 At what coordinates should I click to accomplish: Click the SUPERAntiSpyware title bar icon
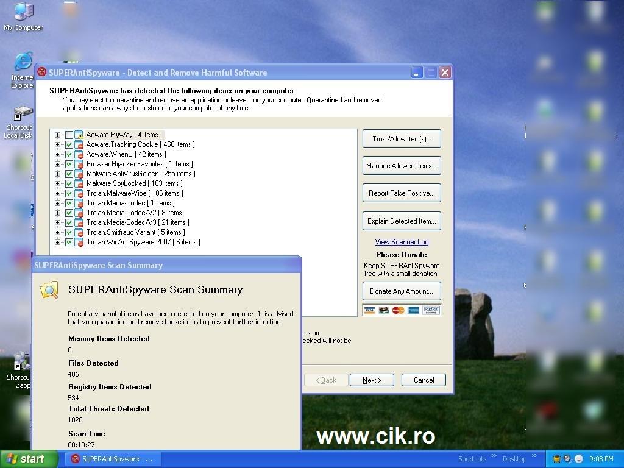pyautogui.click(x=42, y=73)
